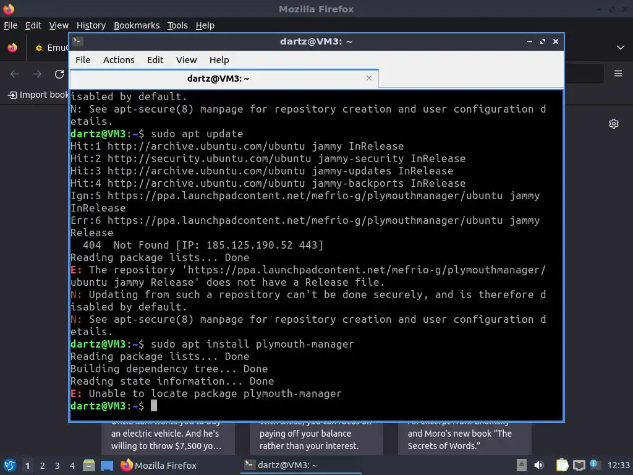Expand Firefox list all tabs chevron
633x475 pixels.
621,48
